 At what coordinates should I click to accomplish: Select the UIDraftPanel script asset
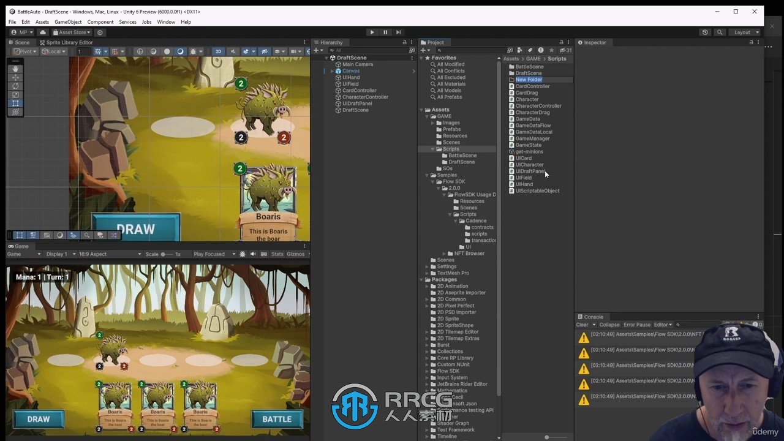[x=530, y=171]
